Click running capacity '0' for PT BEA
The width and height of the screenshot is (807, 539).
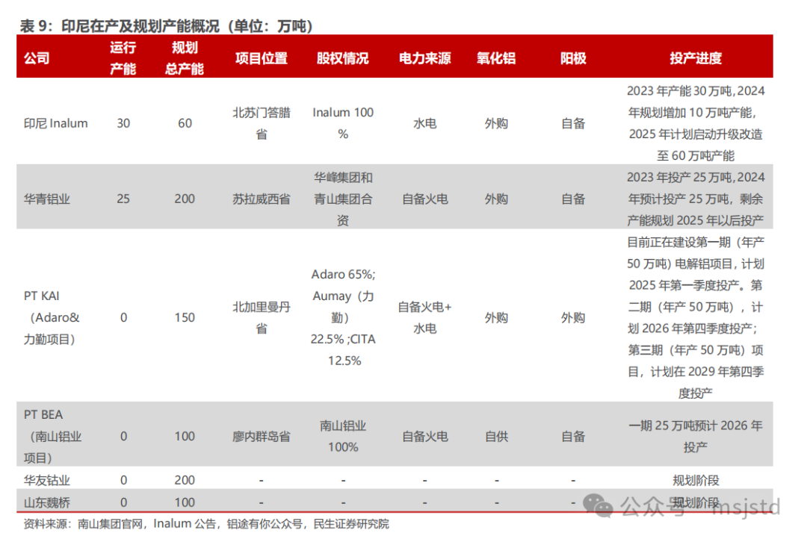[x=123, y=437]
